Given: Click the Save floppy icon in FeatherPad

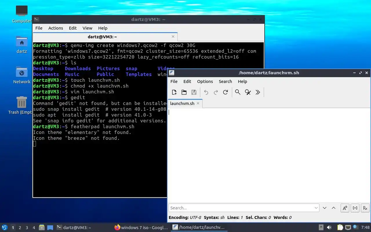Looking at the screenshot, I should [194, 92].
